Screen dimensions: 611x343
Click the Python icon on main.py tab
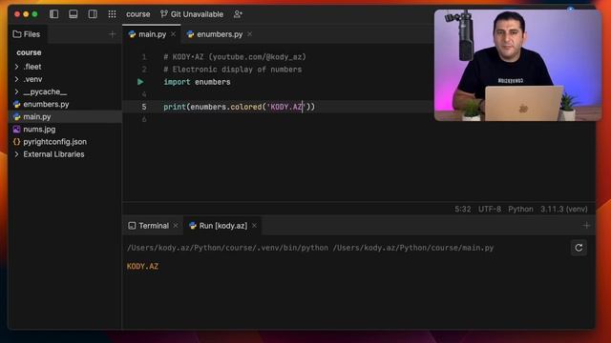132,34
